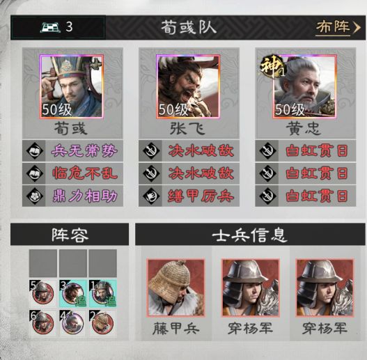
Task: Click the icon next to 鼎力相助 skill
Action: click(x=34, y=196)
